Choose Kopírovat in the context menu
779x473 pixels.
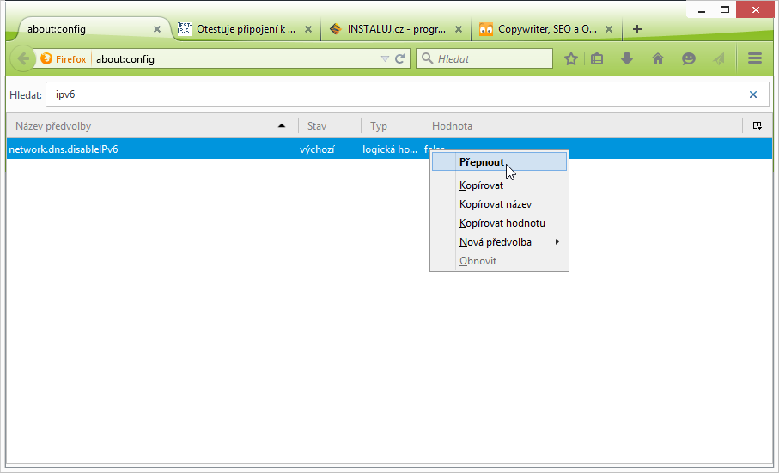[x=499, y=185]
